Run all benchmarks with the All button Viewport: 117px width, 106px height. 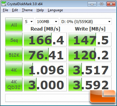(x=14, y=24)
